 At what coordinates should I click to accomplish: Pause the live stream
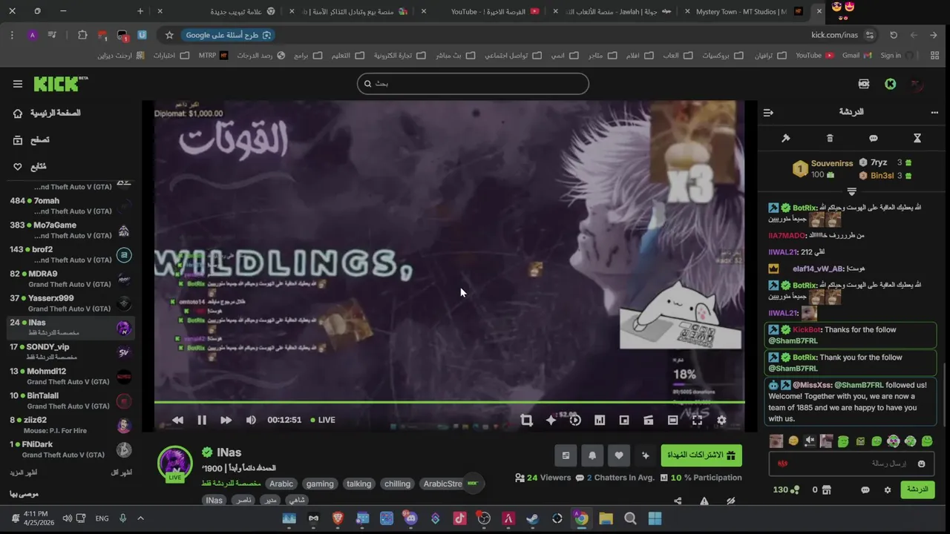click(x=202, y=420)
